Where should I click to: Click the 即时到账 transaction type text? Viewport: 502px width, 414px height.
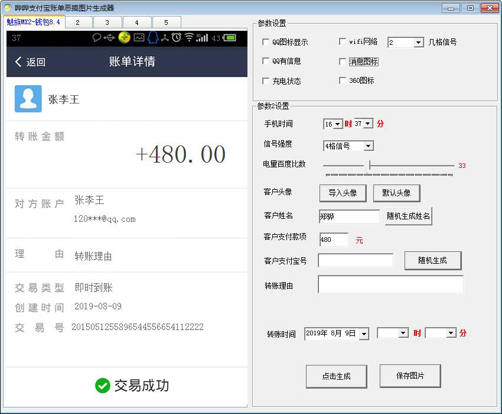(93, 287)
